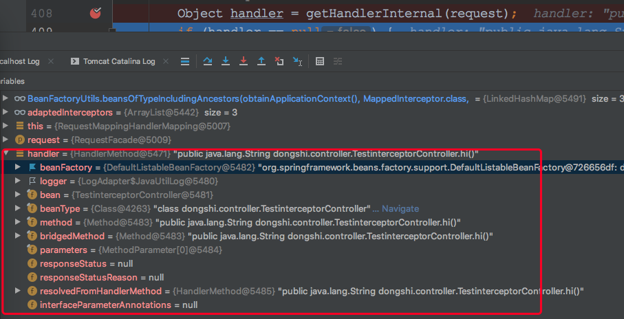Click the Trace Current Stream Chain icon
Screen dimensions: 624x319
[338, 61]
